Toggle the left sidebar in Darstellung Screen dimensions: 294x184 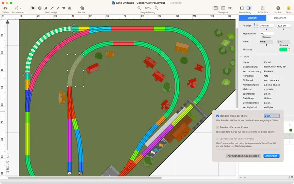[x=242, y=8]
